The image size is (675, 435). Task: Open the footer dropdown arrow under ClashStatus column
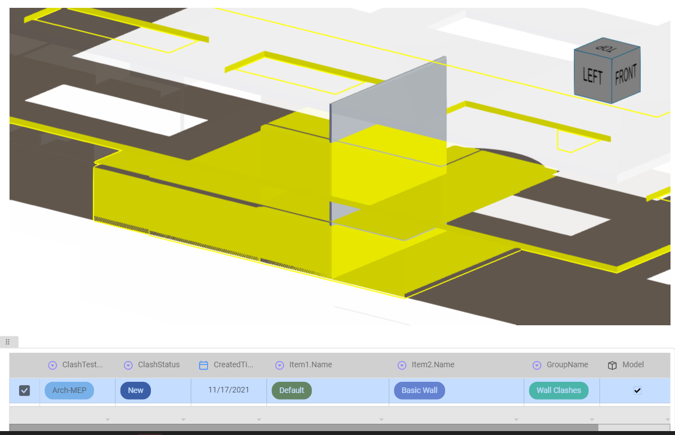pyautogui.click(x=183, y=419)
